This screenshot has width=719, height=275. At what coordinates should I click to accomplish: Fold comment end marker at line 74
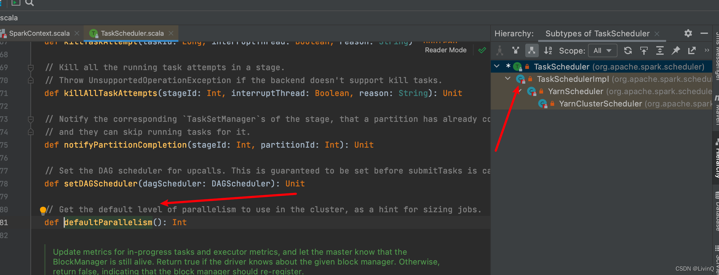tap(30, 132)
